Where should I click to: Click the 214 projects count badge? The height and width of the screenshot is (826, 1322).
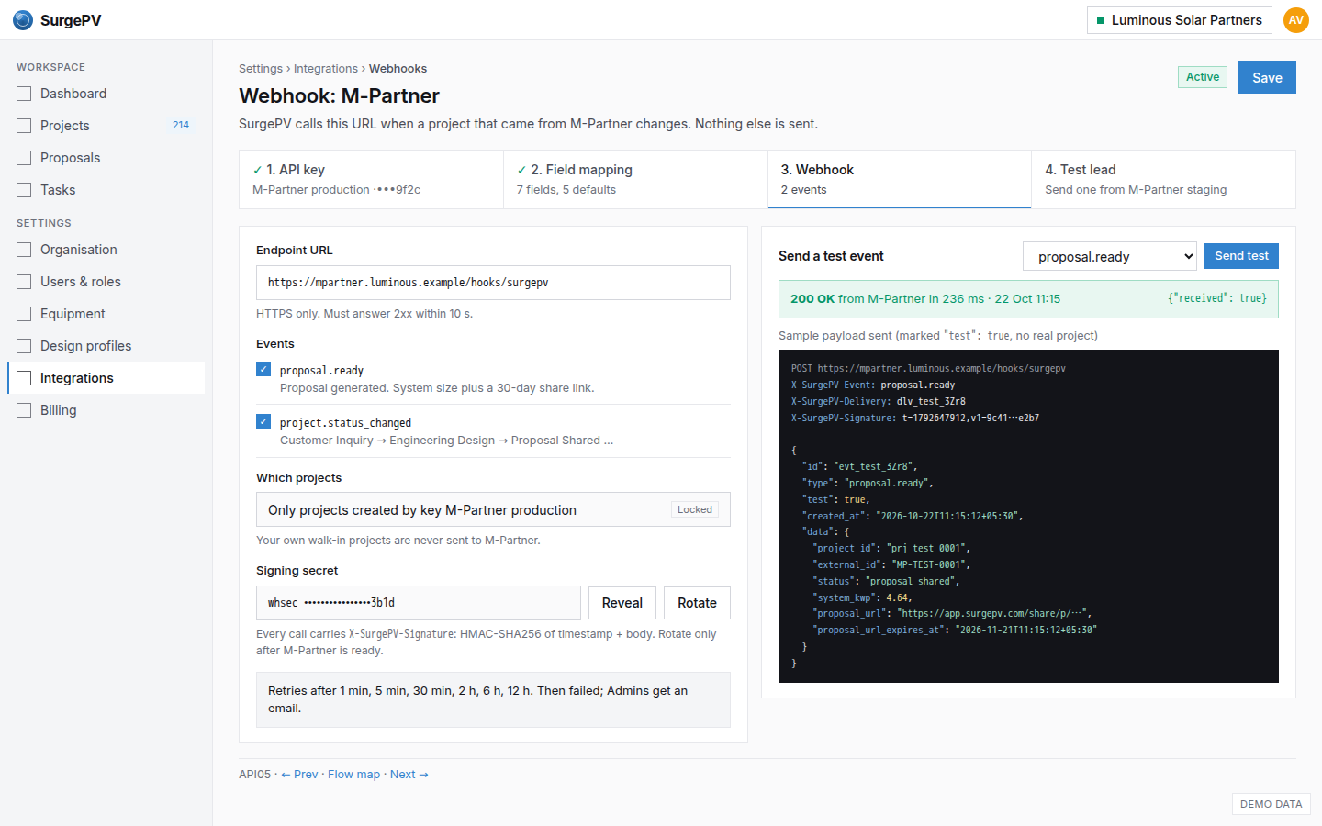point(181,126)
